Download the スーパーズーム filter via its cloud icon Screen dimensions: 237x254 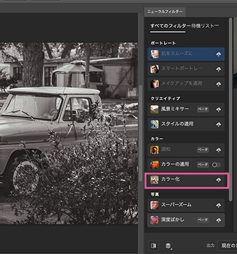click(x=219, y=205)
